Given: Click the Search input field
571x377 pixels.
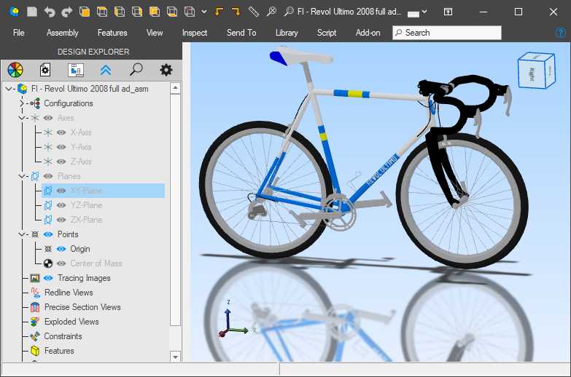Looking at the screenshot, I should pos(447,33).
